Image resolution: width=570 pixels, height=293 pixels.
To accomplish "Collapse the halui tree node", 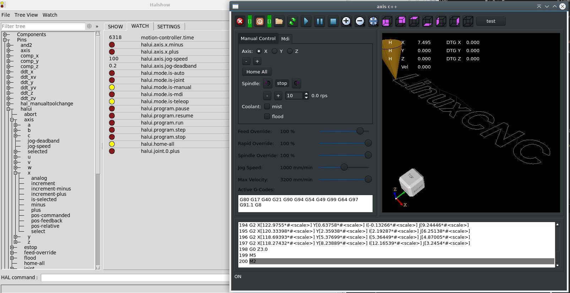I will pos(9,109).
